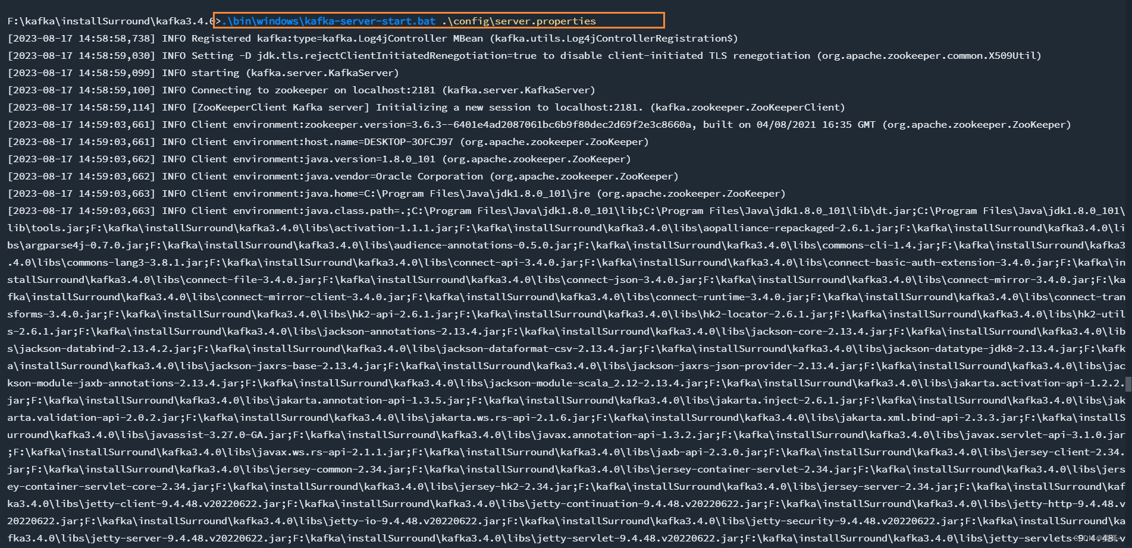Click 'hk2-api-2.6.1.jar' in class path

point(403,314)
